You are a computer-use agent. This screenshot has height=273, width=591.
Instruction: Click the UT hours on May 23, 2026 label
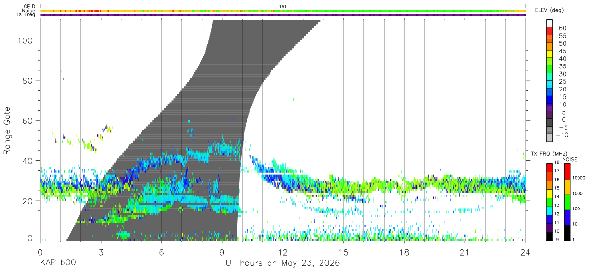tap(283, 263)
